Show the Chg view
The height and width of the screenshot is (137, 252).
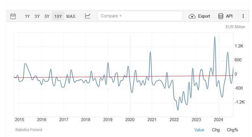[x=216, y=130]
